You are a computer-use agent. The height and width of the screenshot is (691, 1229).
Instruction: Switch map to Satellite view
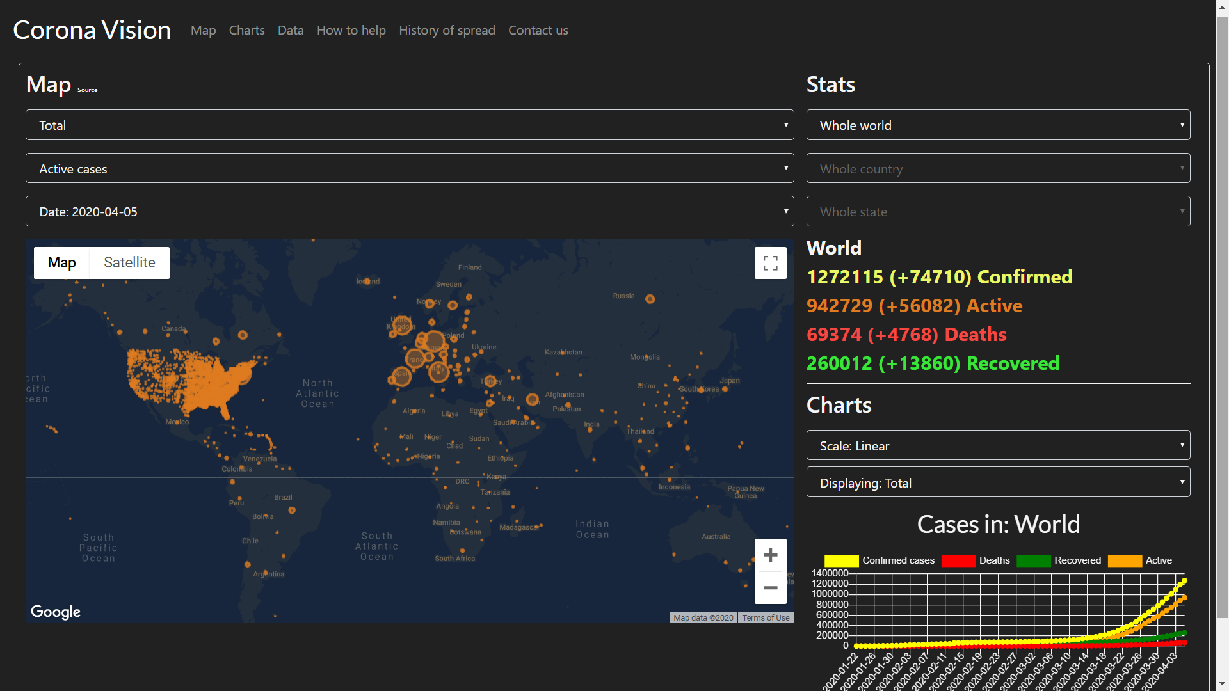pos(129,262)
